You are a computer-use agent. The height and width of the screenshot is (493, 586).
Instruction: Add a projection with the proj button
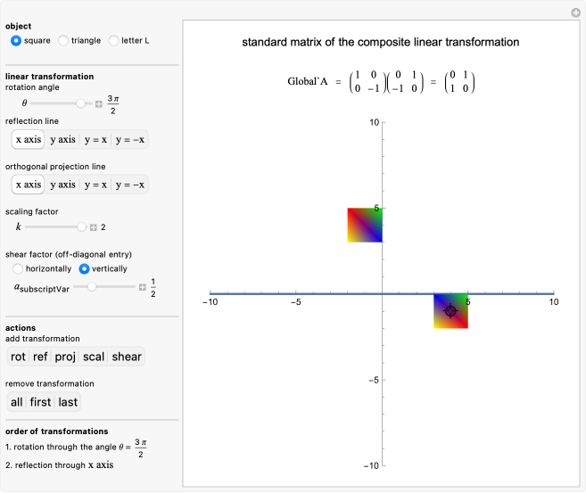65,357
